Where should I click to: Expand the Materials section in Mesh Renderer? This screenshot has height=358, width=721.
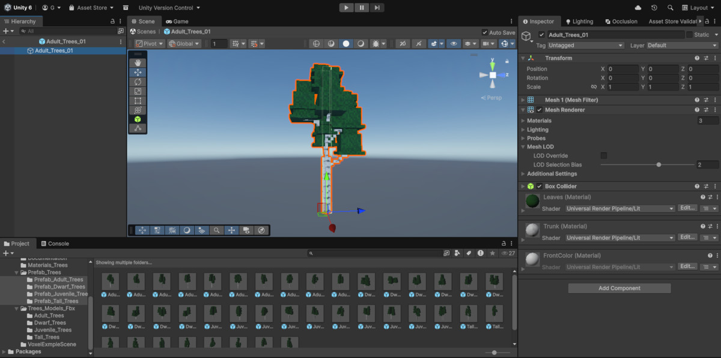click(525, 121)
